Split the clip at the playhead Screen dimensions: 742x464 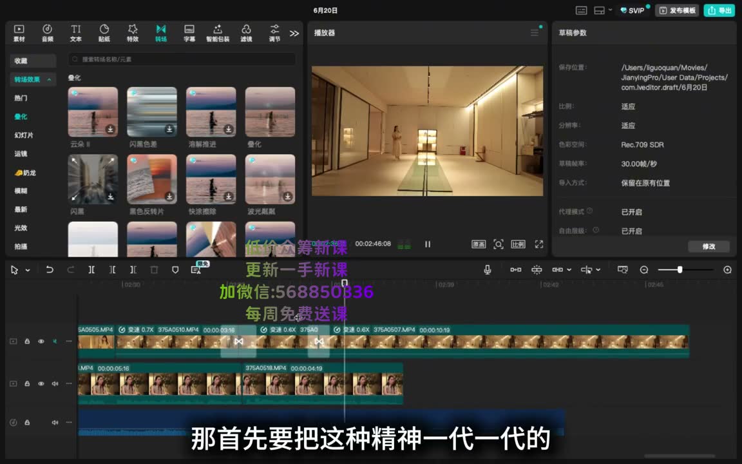[x=91, y=270]
